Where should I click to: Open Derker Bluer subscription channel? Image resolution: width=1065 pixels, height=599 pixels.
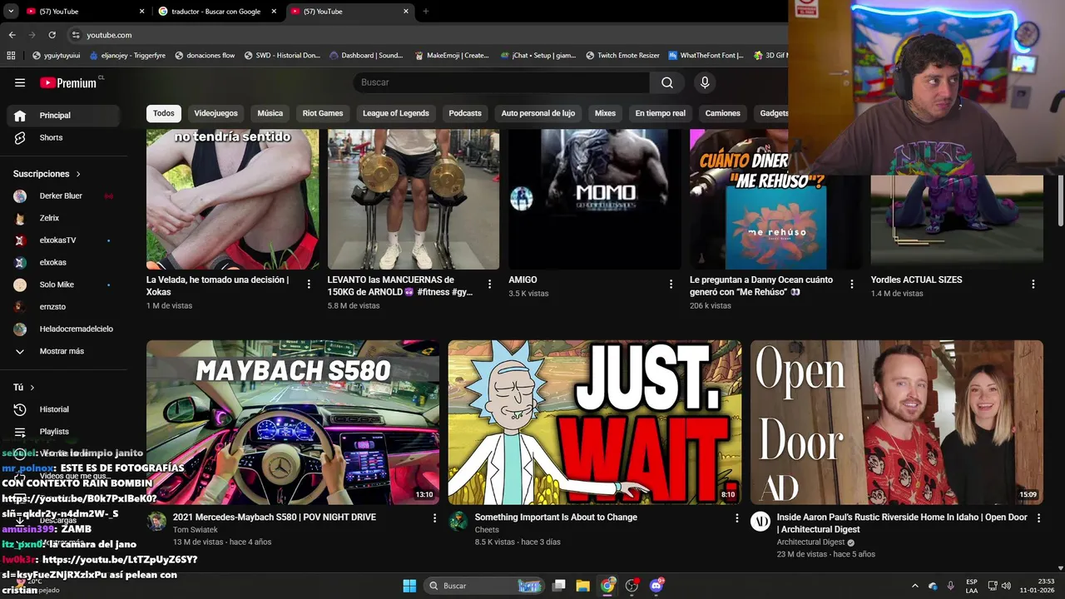point(63,196)
